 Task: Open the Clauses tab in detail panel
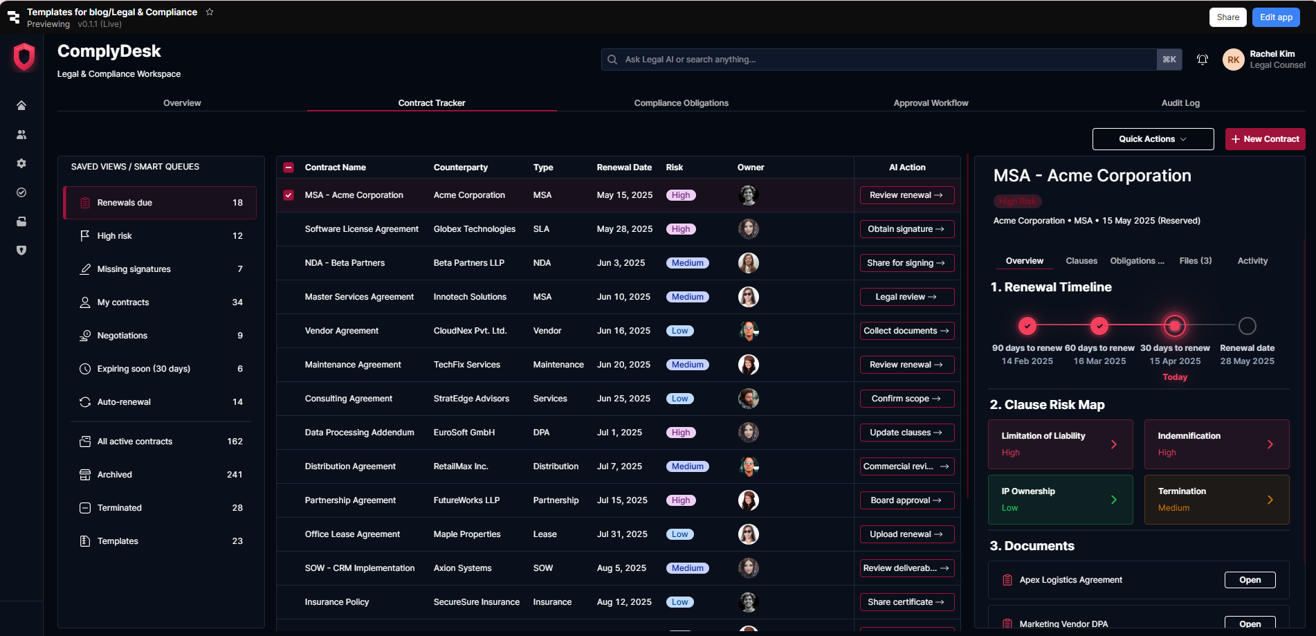pyautogui.click(x=1081, y=261)
